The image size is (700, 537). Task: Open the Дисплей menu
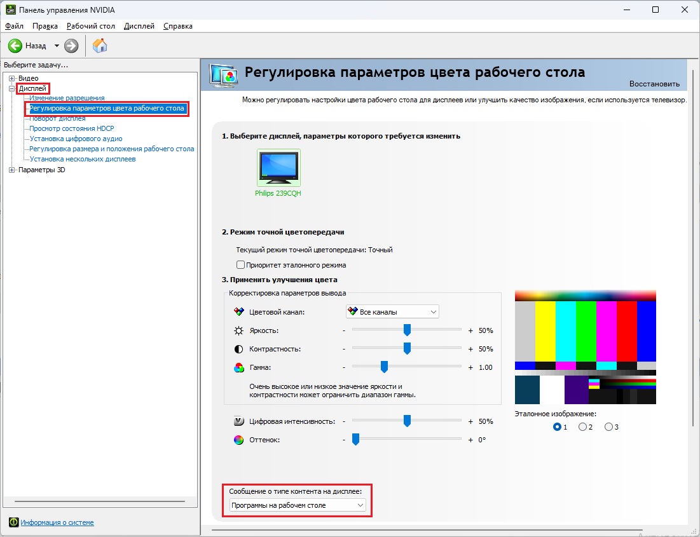(x=139, y=26)
